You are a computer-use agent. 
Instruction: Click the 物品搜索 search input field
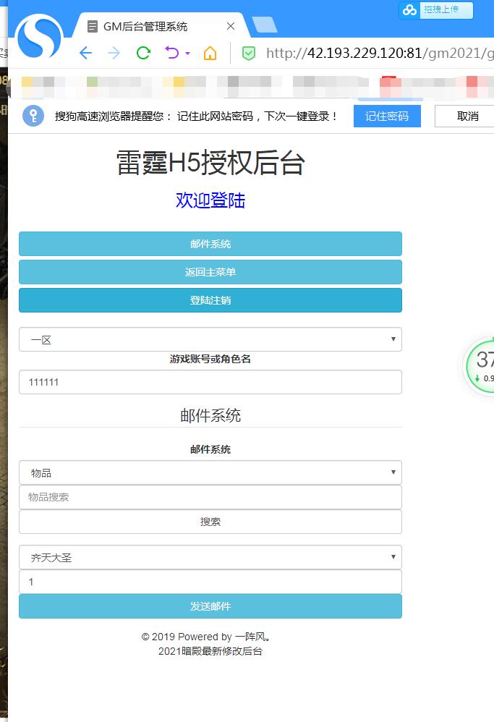(x=210, y=497)
